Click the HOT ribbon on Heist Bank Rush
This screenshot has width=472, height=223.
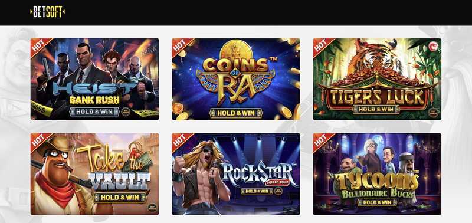point(40,47)
